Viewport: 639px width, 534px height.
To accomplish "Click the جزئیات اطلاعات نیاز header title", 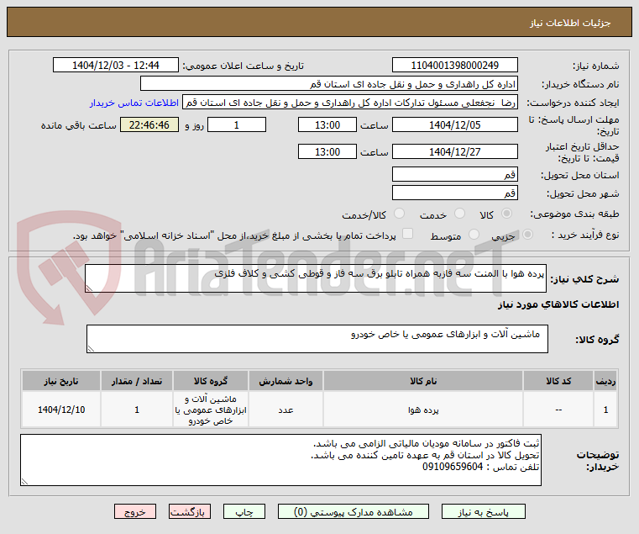I will tap(570, 23).
